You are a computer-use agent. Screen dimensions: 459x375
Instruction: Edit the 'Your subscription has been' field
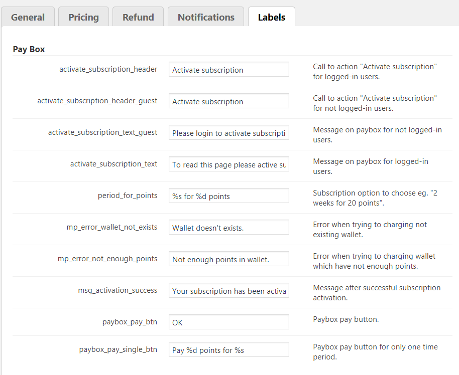pos(228,291)
